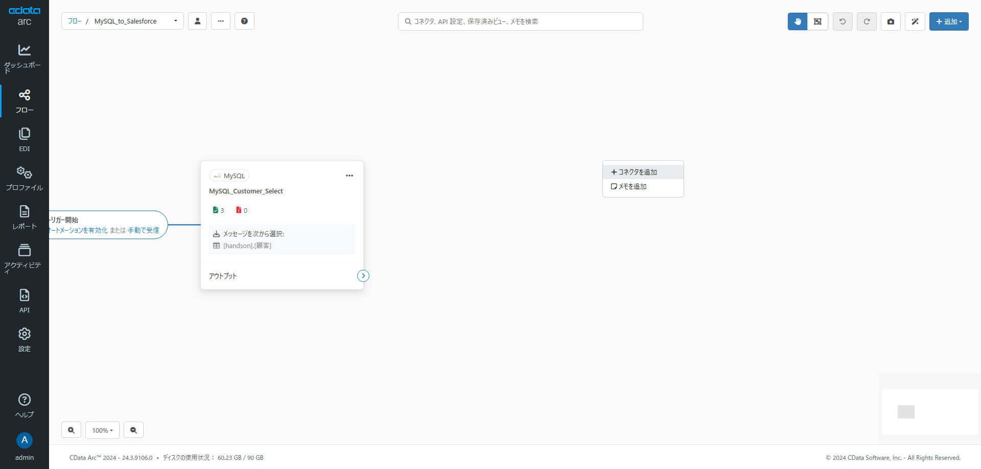The height and width of the screenshot is (469, 981).
Task: Click the magic wand auto-arrange button
Action: pos(915,21)
